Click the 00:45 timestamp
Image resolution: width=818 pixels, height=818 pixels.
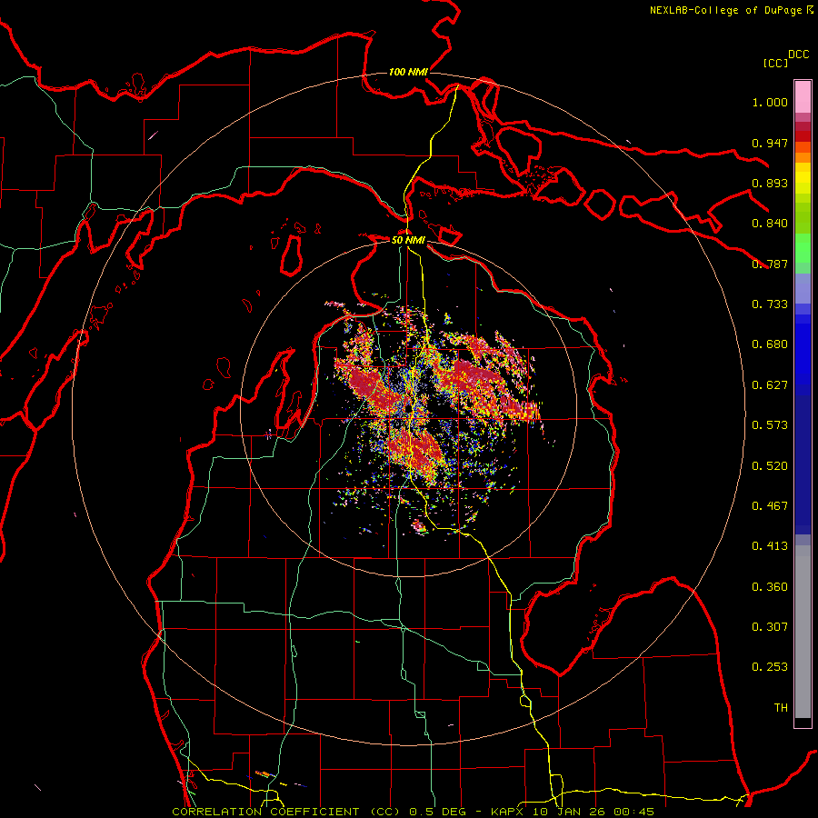pos(633,812)
